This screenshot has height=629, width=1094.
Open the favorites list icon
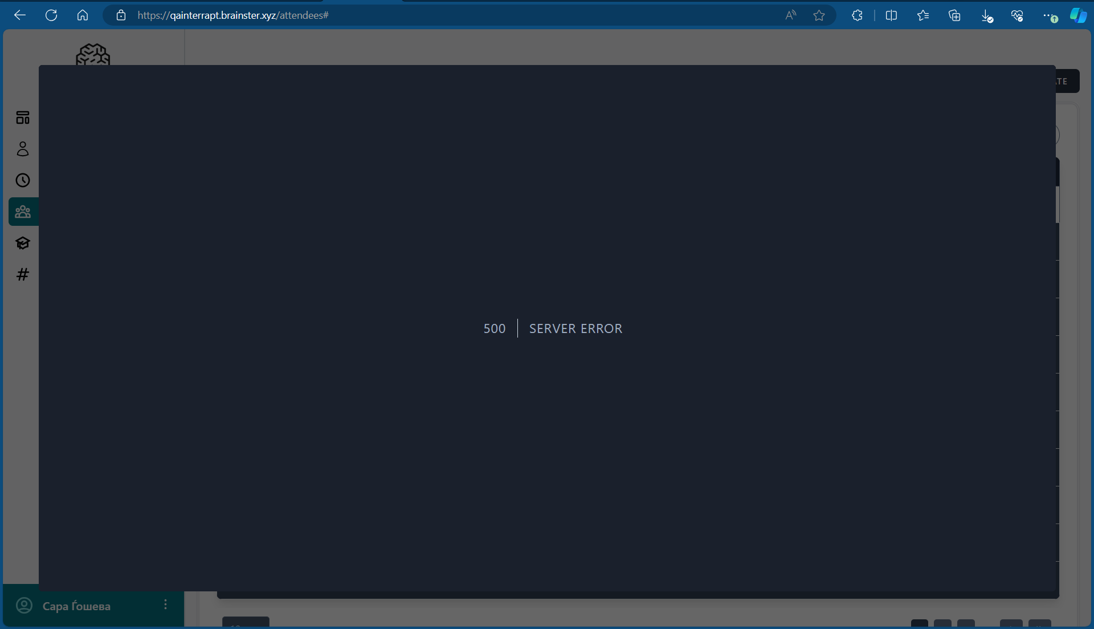point(923,15)
